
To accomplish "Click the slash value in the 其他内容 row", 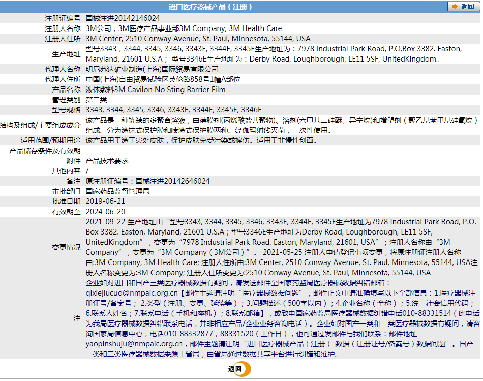I will pos(87,171).
